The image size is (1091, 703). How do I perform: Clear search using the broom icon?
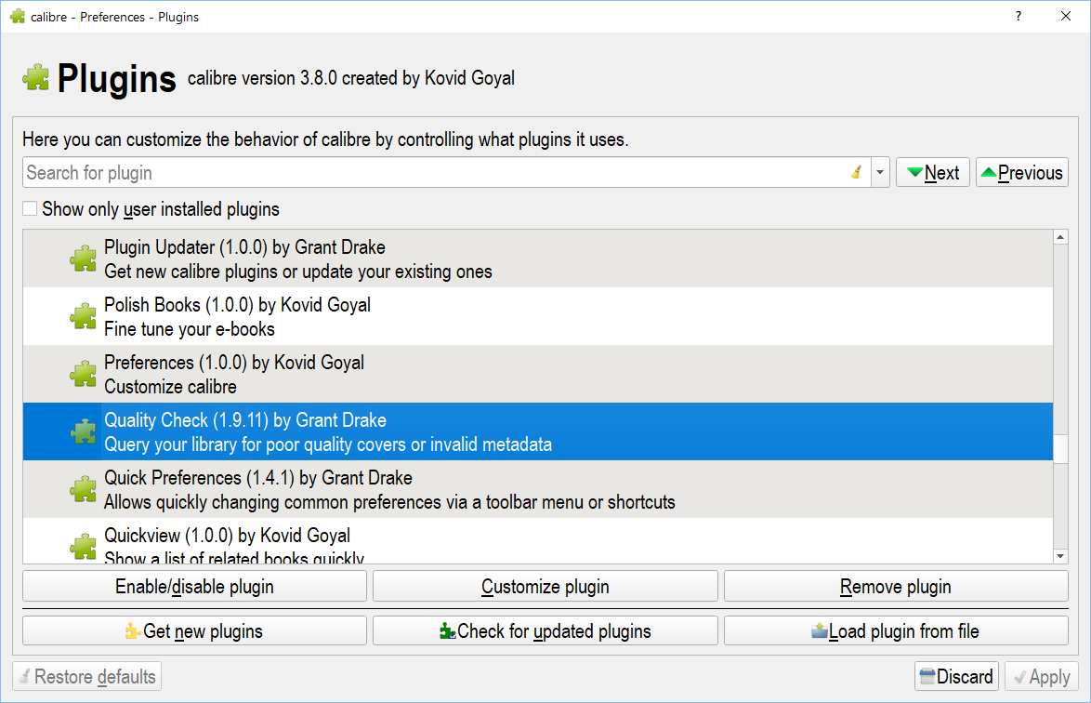[856, 173]
